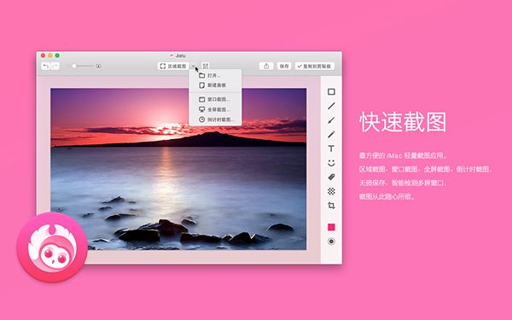Select the Text tool
Viewport: 512px width, 320px height.
[331, 148]
